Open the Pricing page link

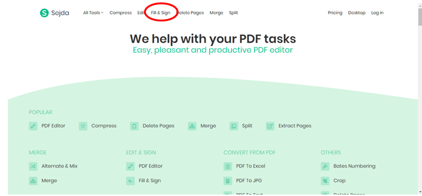[335, 13]
